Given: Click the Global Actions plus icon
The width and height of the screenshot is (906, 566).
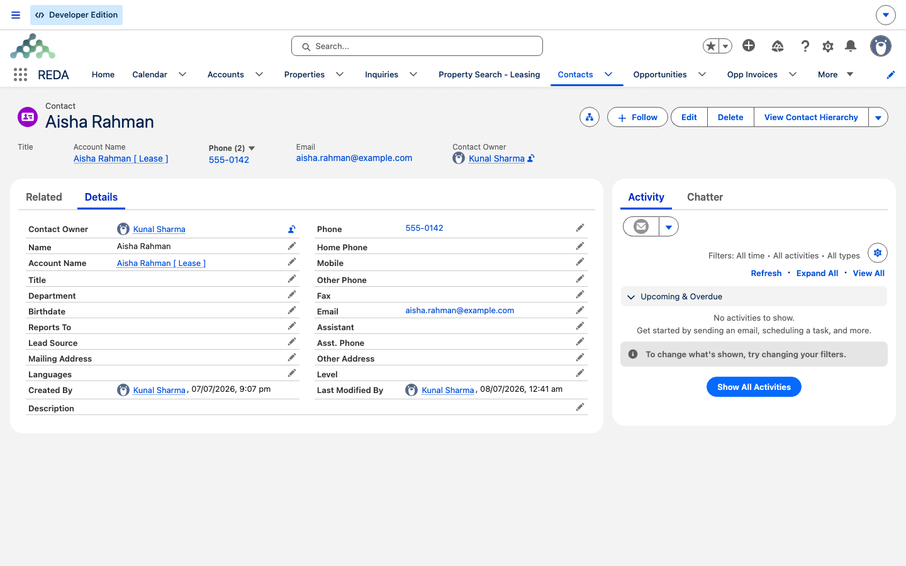Looking at the screenshot, I should click(x=749, y=45).
